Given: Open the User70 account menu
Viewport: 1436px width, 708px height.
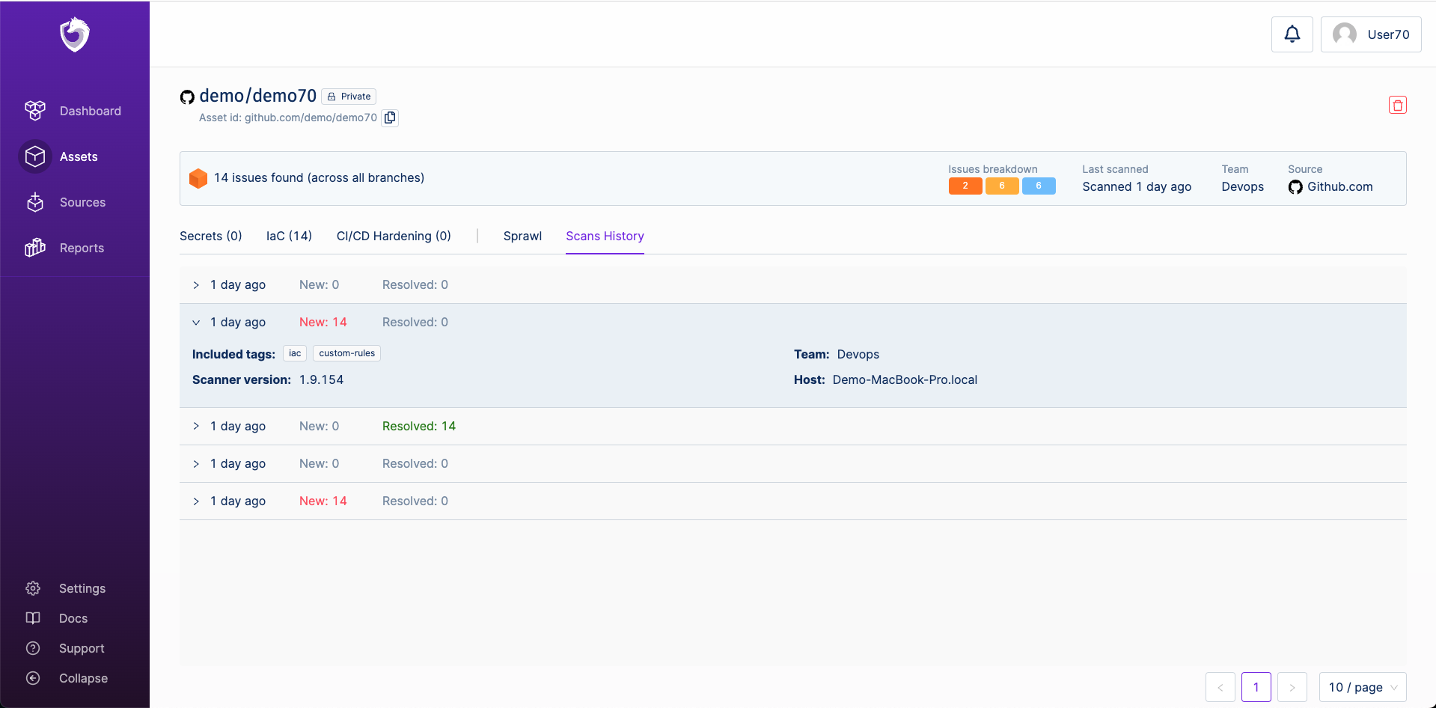Looking at the screenshot, I should point(1371,34).
